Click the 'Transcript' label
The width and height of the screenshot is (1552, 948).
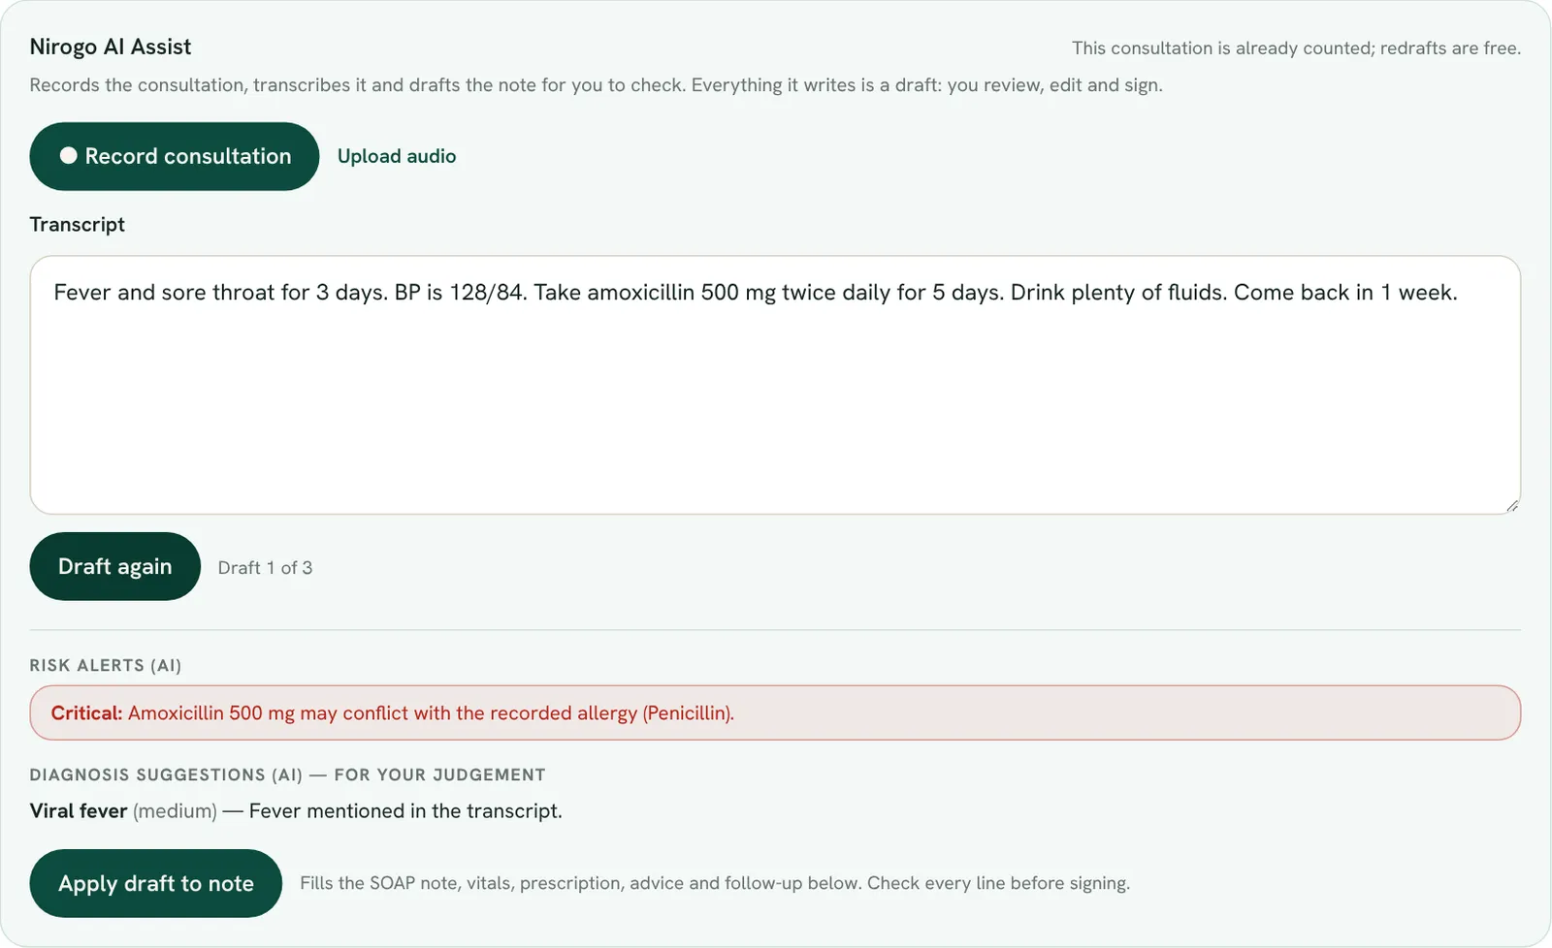pos(78,225)
